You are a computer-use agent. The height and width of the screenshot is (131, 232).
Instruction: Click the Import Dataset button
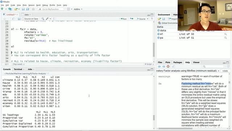(173, 19)
